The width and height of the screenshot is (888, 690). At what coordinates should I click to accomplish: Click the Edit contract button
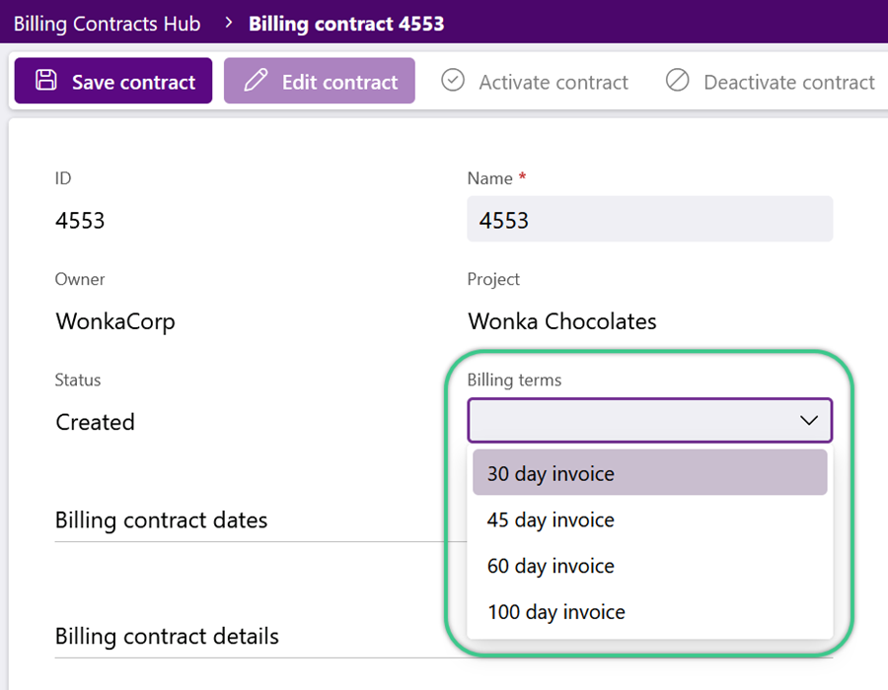coord(320,80)
